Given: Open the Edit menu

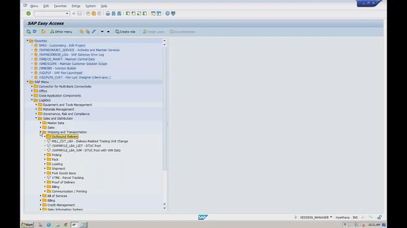Looking at the screenshot, I should click(46, 6).
